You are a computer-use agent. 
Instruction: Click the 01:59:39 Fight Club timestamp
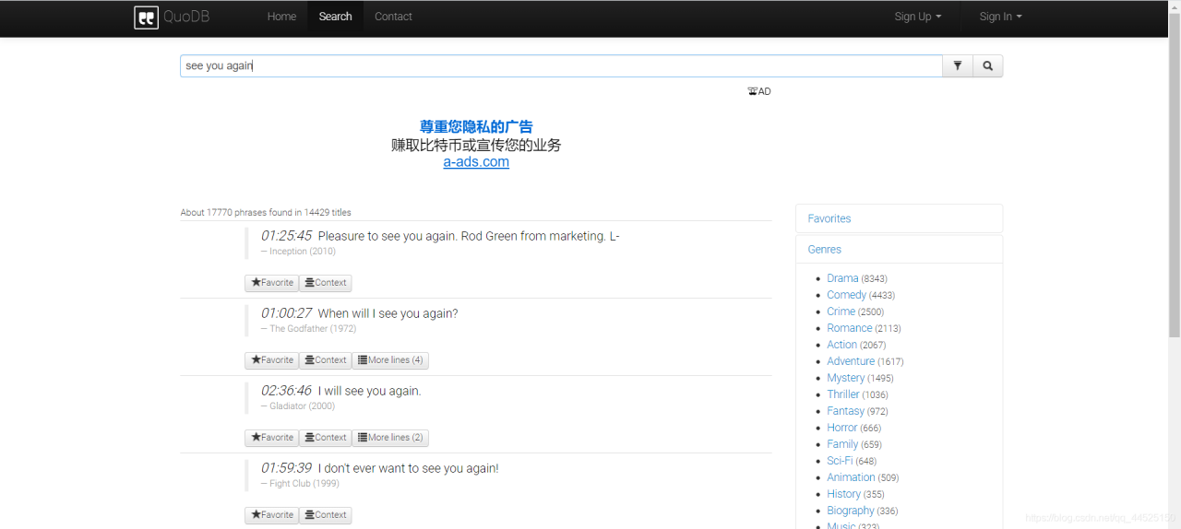click(x=286, y=468)
